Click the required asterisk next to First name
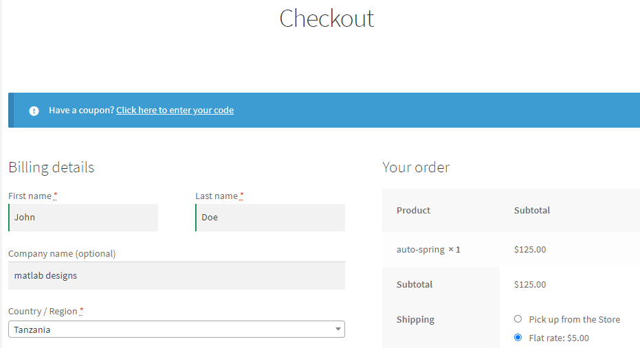The image size is (640, 348). tap(55, 196)
